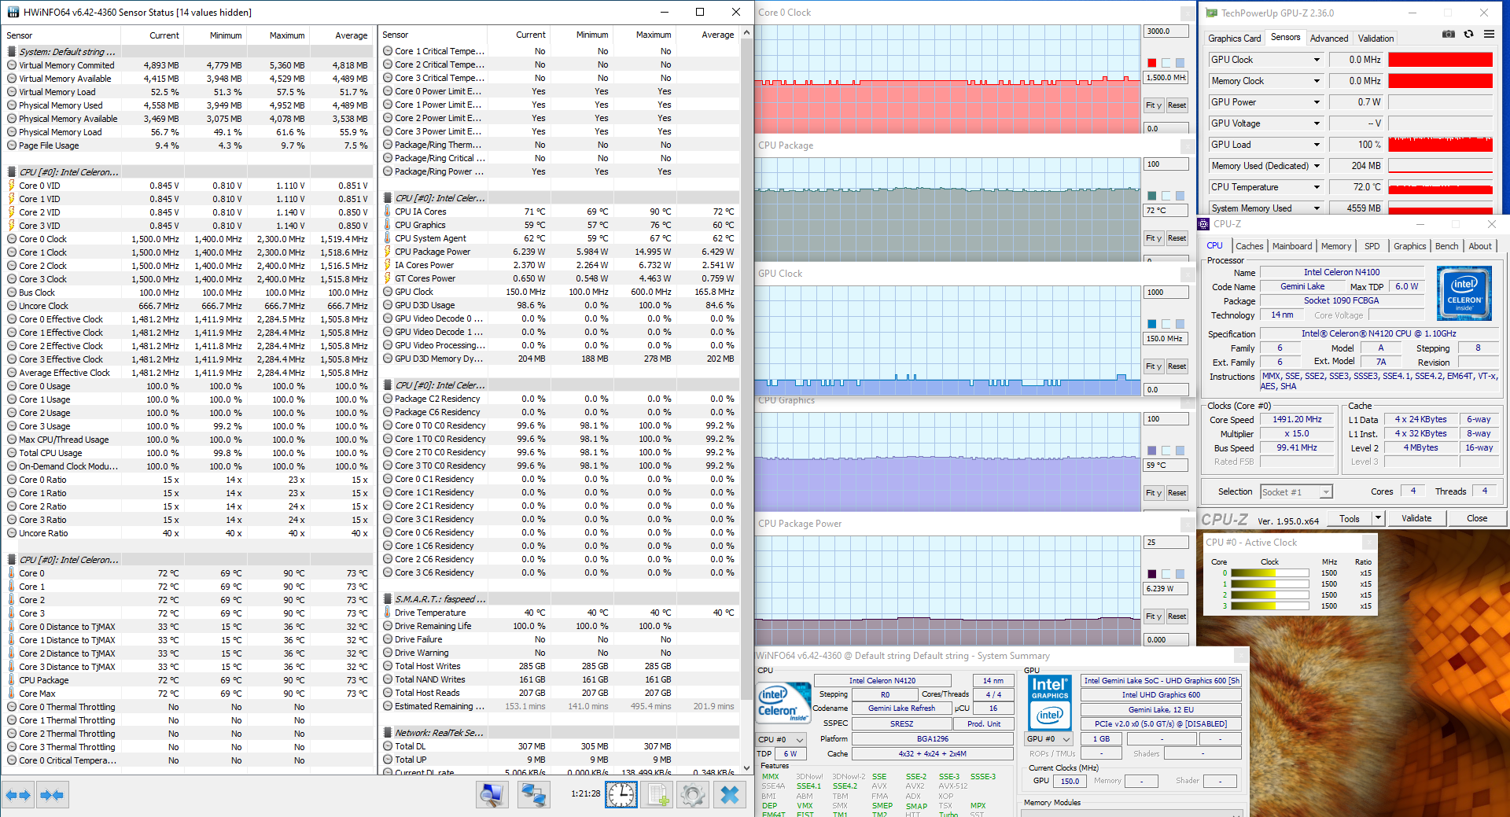Click the power icon beside CPU Package Power

pos(388,252)
